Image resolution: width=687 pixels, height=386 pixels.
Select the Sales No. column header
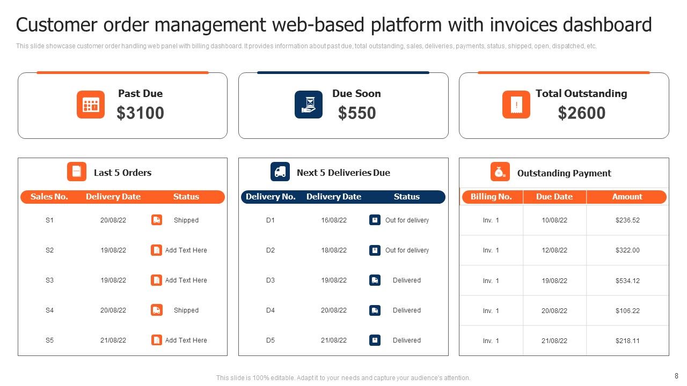point(49,197)
